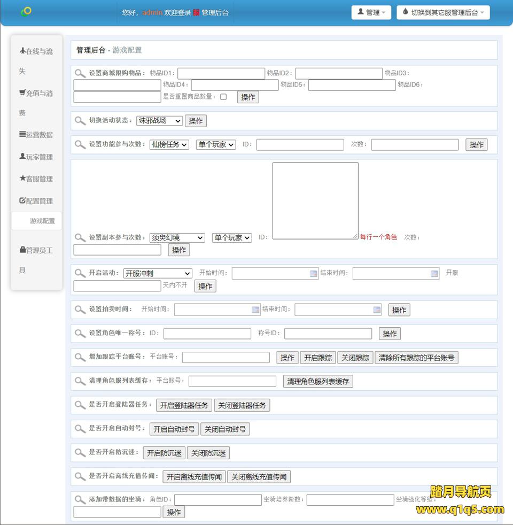Click calendar icon in 开启活动 start time field
This screenshot has width=513, height=525.
point(313,274)
